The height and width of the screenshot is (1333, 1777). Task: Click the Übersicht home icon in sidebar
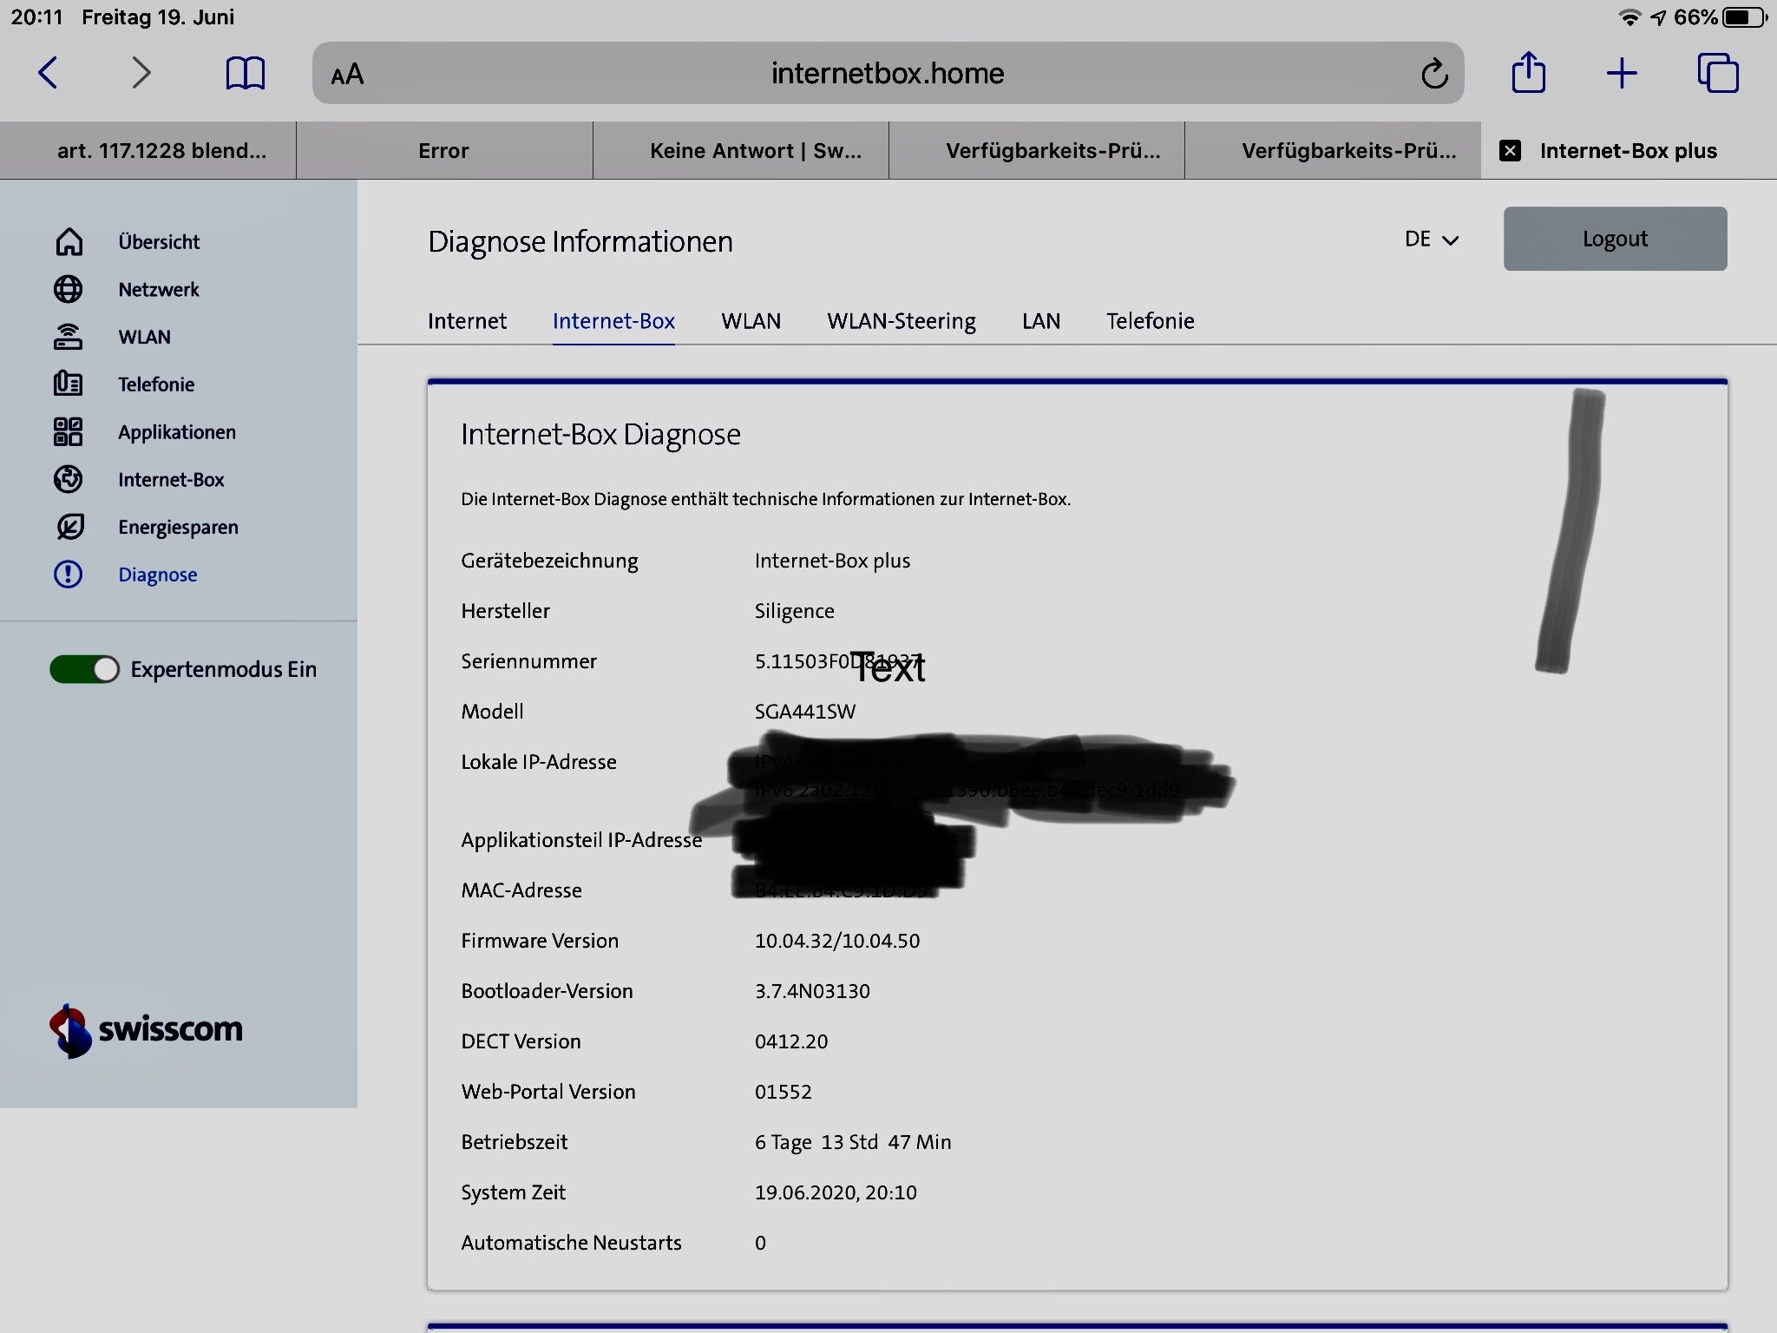point(69,241)
